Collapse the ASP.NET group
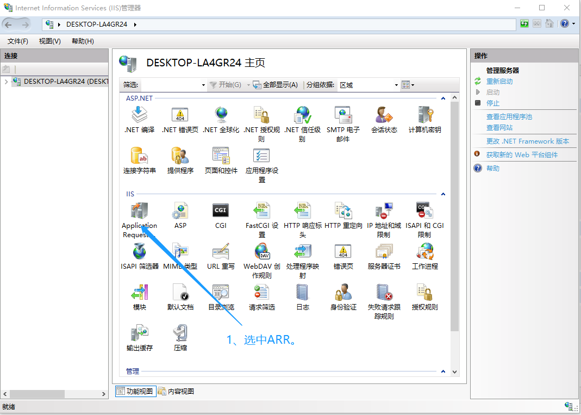The height and width of the screenshot is (415, 581). point(443,98)
